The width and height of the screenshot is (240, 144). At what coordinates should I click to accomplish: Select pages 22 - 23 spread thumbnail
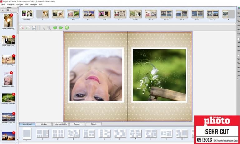click(213, 14)
